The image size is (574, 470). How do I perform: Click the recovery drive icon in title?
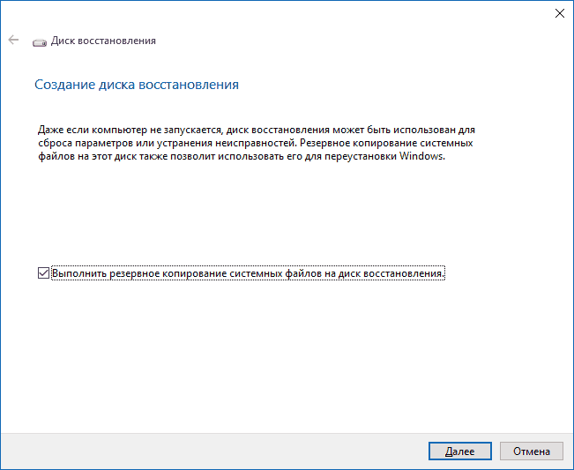tap(40, 42)
